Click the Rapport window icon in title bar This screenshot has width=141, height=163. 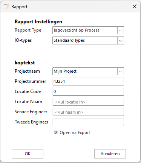click(6, 6)
